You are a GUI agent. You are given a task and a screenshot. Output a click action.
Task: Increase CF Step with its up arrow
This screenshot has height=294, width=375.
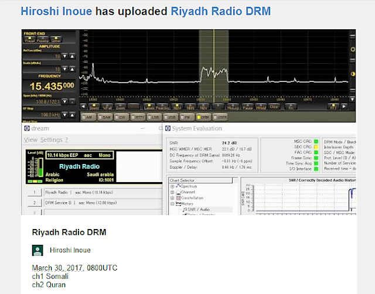[x=72, y=115]
